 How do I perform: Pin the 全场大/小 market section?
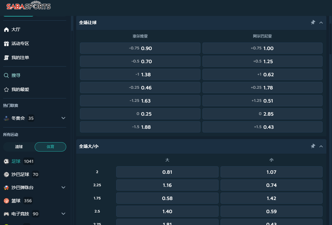pyautogui.click(x=313, y=146)
